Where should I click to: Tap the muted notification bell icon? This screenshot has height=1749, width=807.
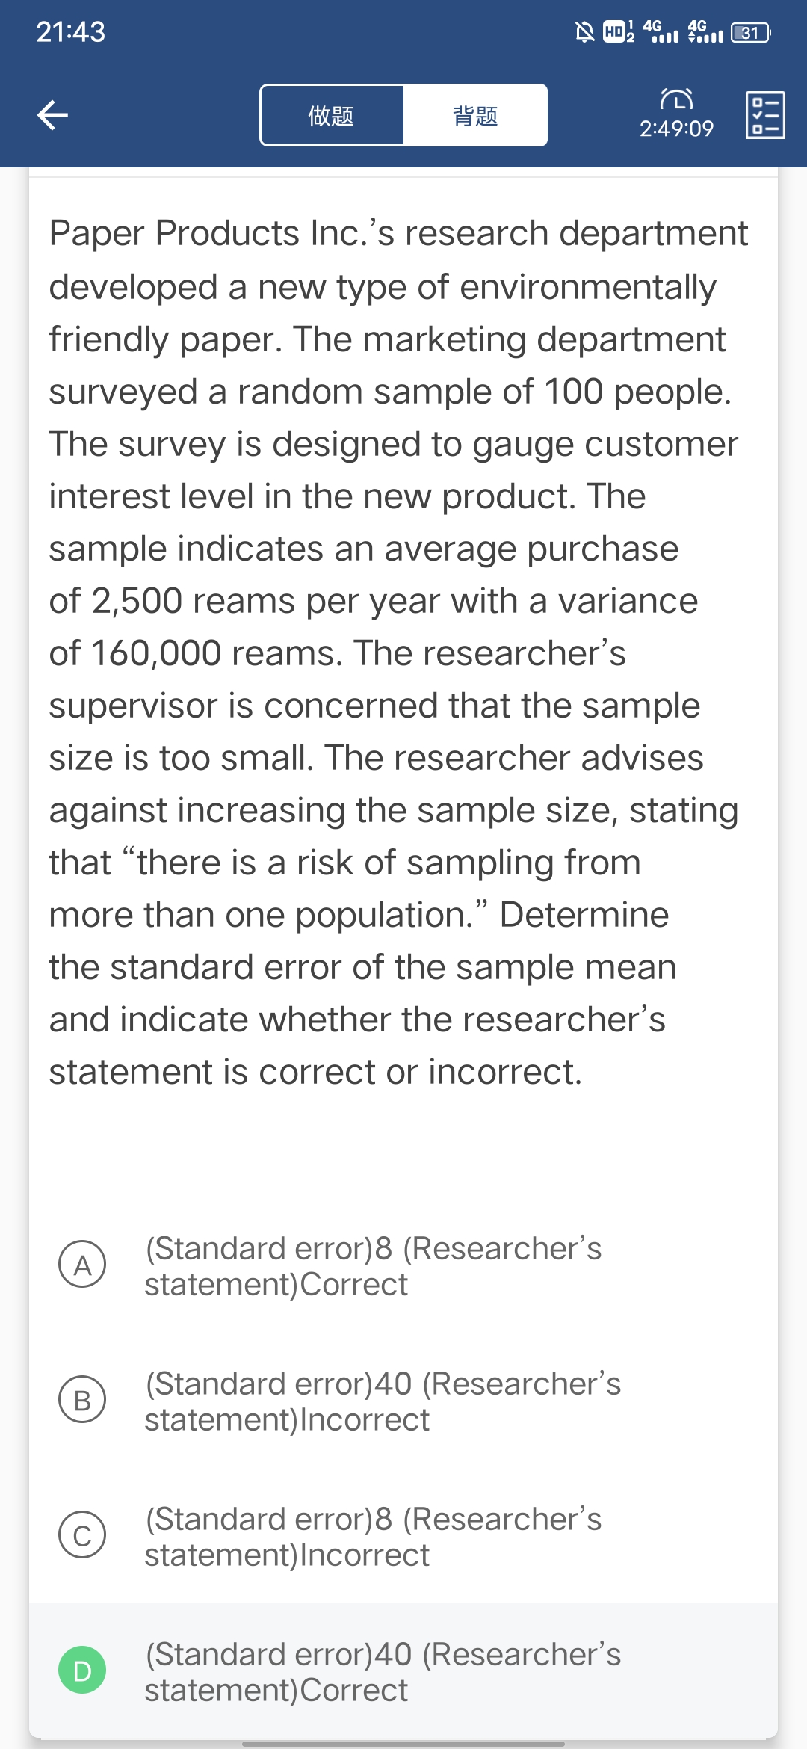(x=584, y=32)
